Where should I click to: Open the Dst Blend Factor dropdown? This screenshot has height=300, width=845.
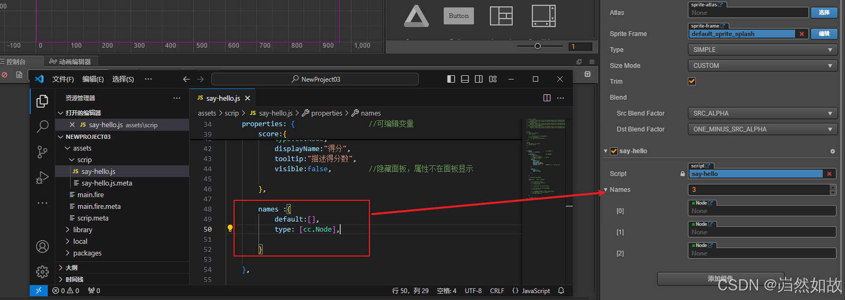pos(763,129)
